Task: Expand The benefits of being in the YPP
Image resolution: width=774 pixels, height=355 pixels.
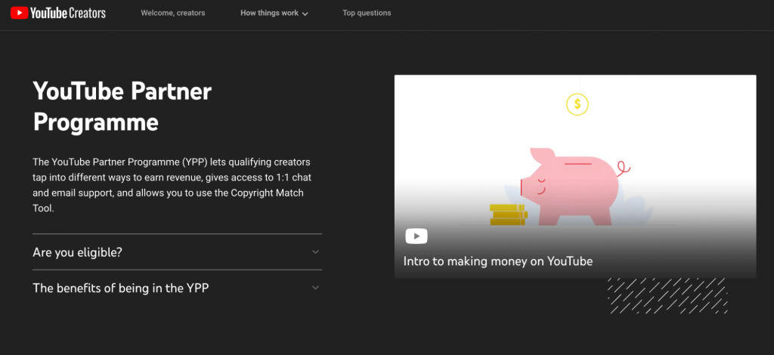Action: pos(177,288)
